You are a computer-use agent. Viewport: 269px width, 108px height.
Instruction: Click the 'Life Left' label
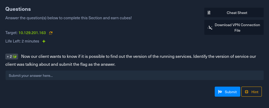click(13, 41)
